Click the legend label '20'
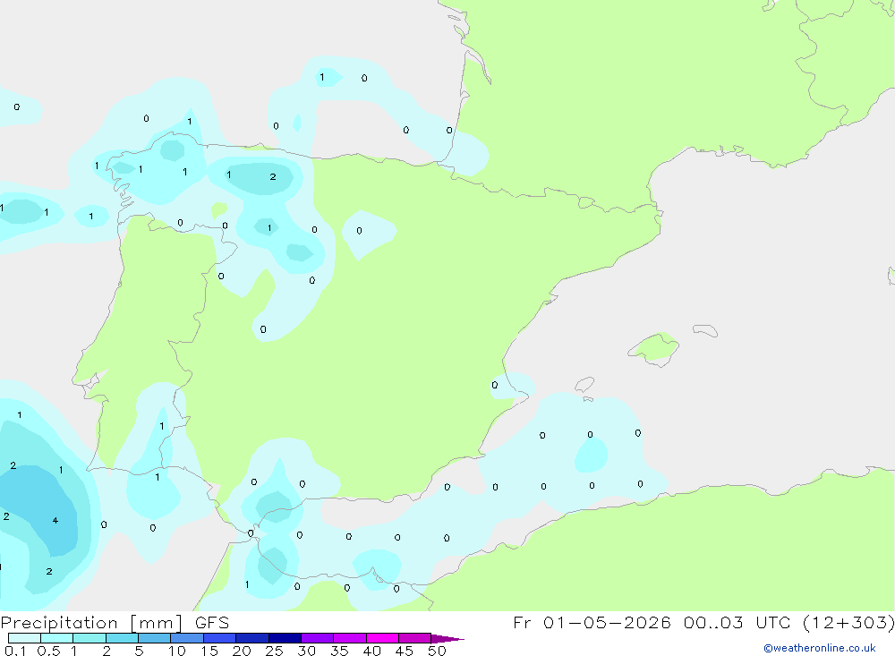 coord(242,651)
